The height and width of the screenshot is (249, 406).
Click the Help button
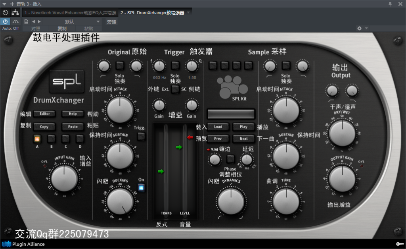point(73,114)
